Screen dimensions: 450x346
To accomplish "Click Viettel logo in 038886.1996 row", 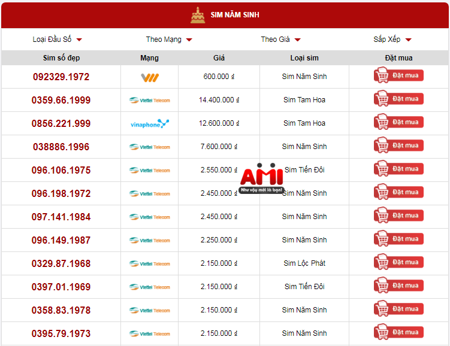I will click(150, 147).
